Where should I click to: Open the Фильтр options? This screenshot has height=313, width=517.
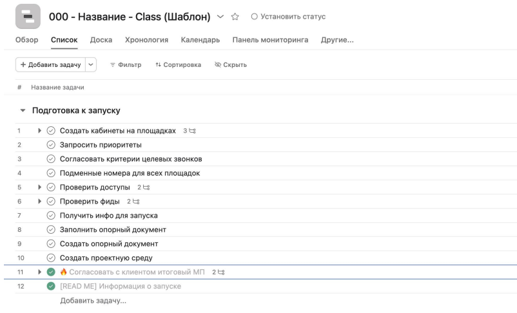[126, 65]
